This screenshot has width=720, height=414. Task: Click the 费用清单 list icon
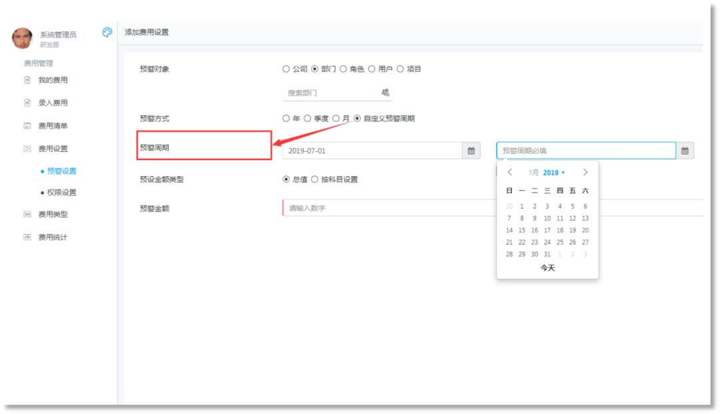(x=27, y=126)
